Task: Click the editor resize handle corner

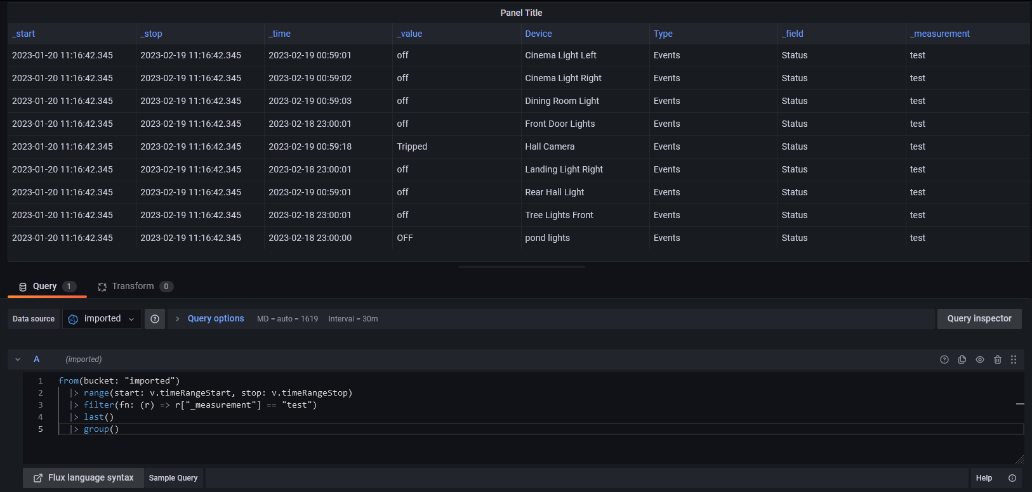Action: point(1019,460)
